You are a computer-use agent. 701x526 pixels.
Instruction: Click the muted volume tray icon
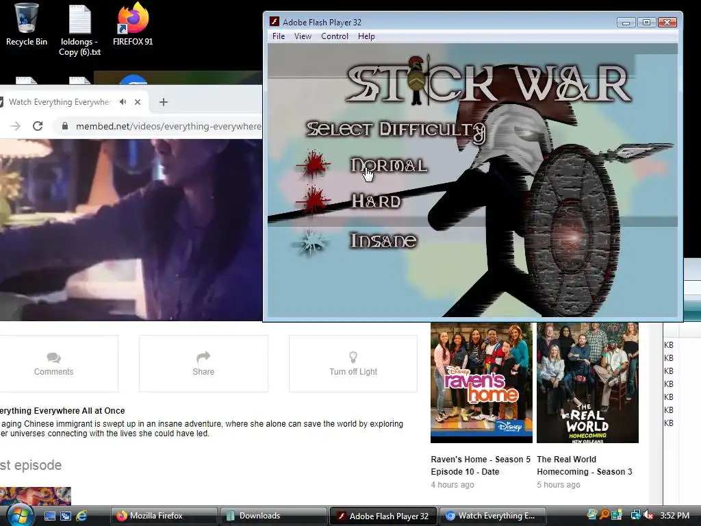point(648,515)
